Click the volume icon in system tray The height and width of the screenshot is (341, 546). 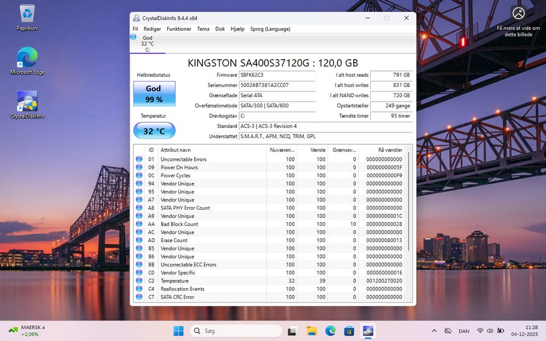[490, 331]
